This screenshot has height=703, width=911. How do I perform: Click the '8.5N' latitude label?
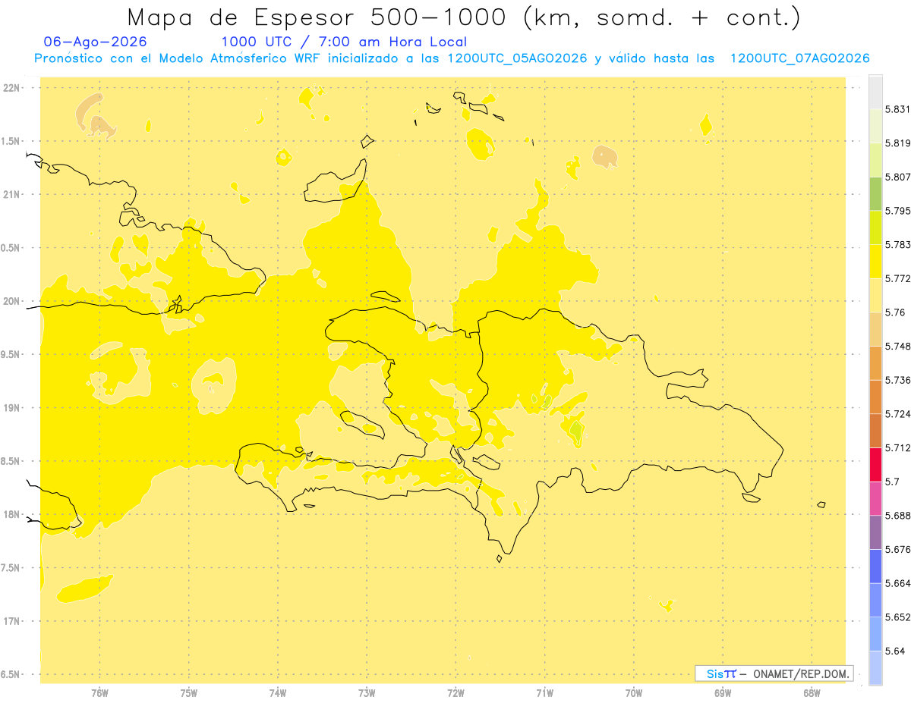11,461
